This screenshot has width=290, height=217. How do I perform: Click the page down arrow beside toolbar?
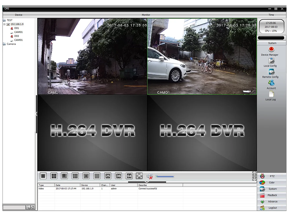[255, 178]
